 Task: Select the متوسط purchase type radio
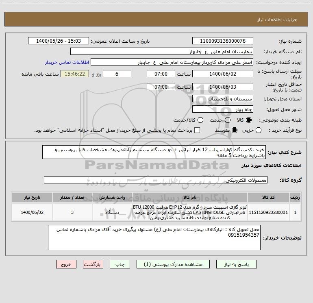(x=235, y=130)
